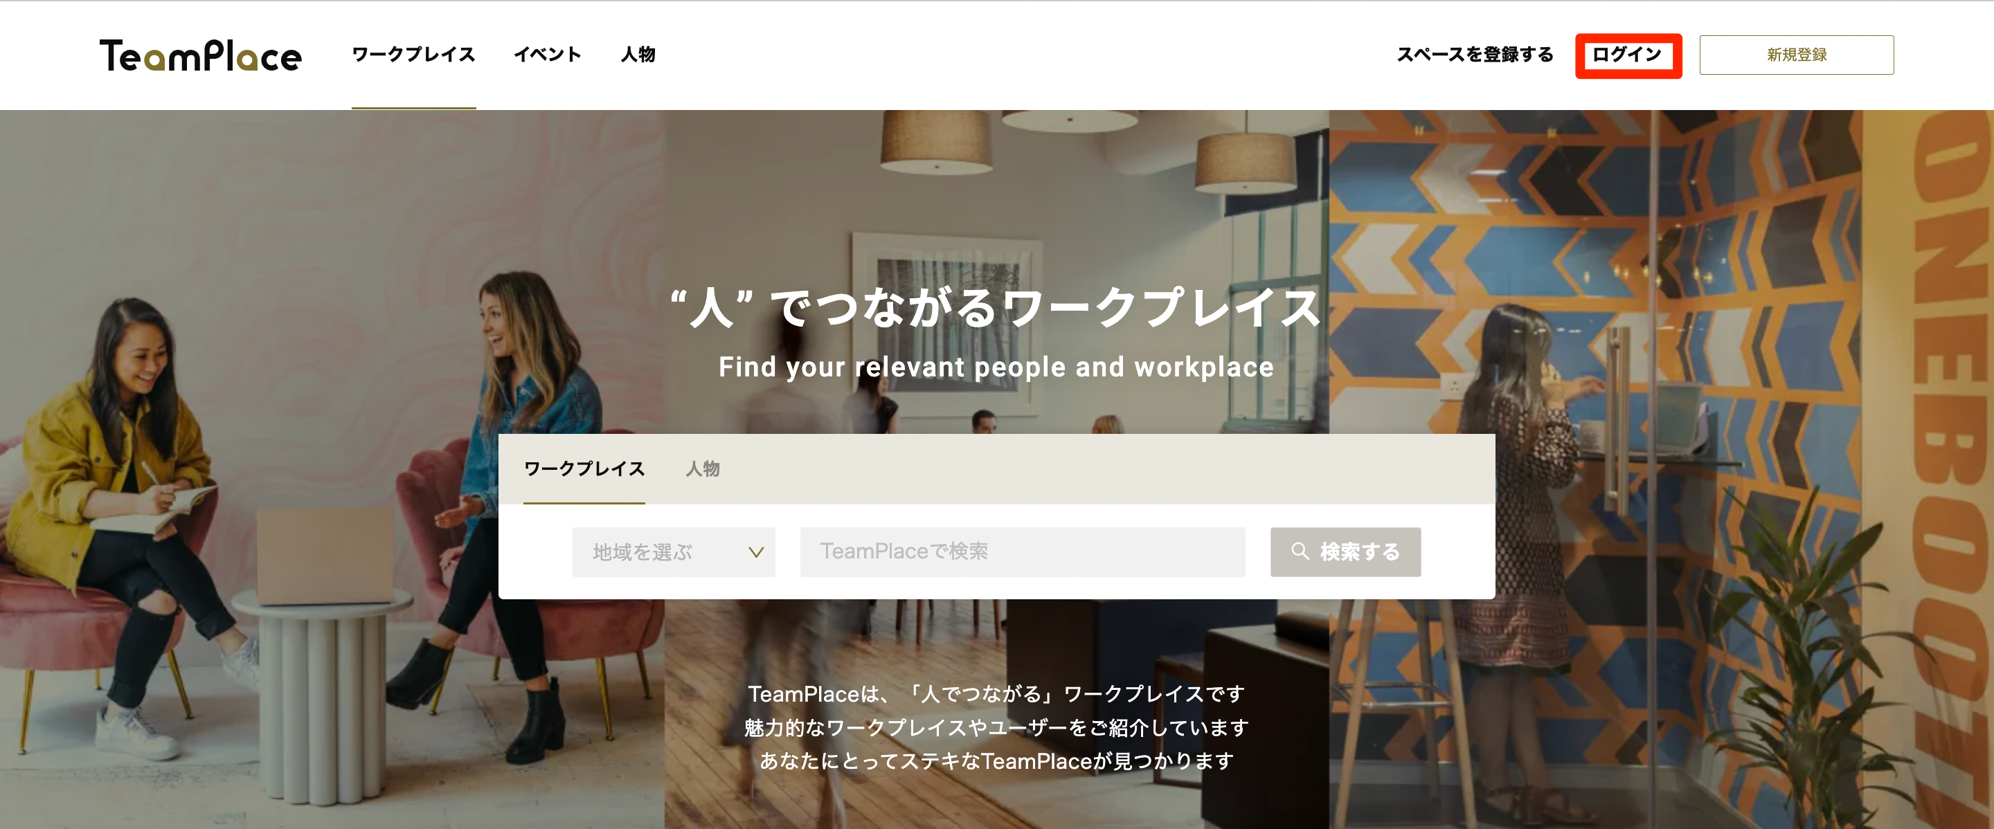Click the Find your relevant people subtitle
Screen dimensions: 1994x829
point(996,367)
